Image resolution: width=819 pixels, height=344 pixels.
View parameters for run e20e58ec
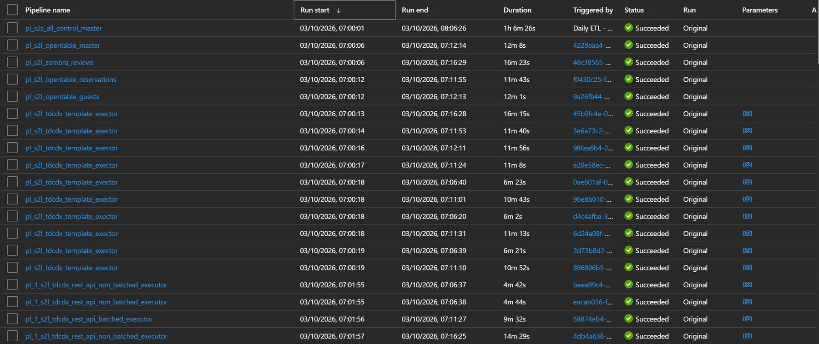pos(747,165)
